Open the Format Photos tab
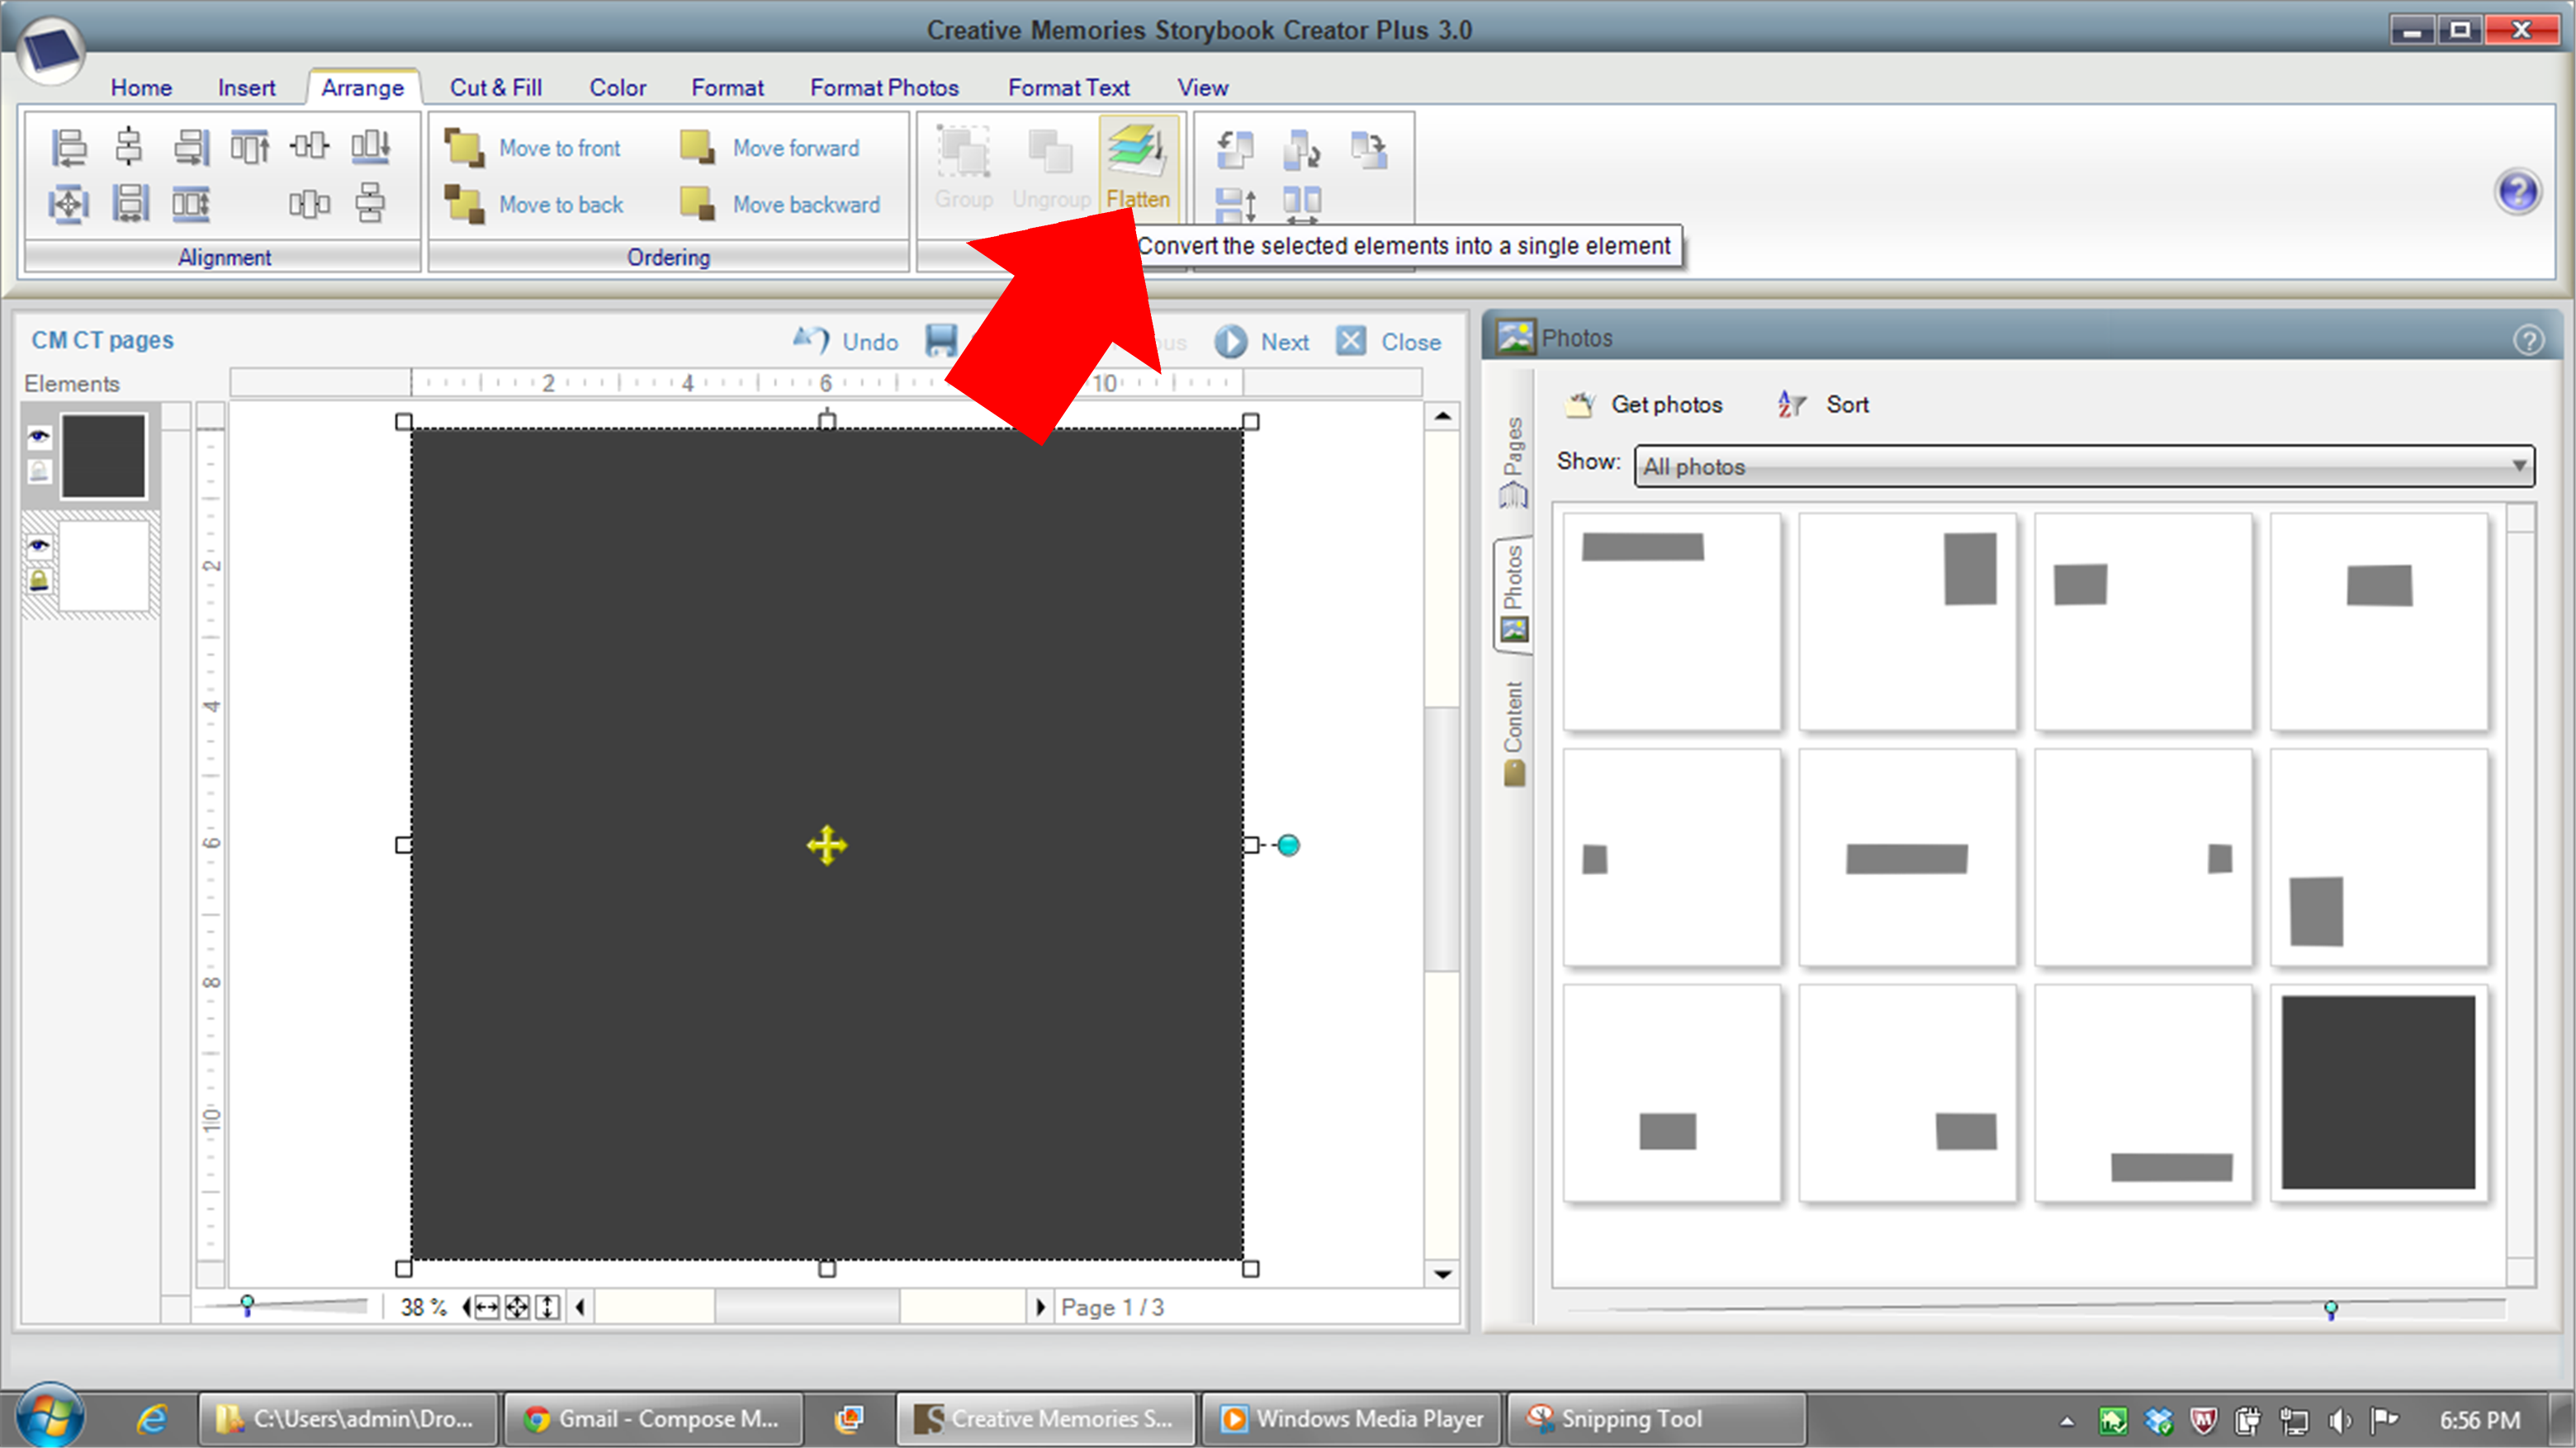 (884, 88)
